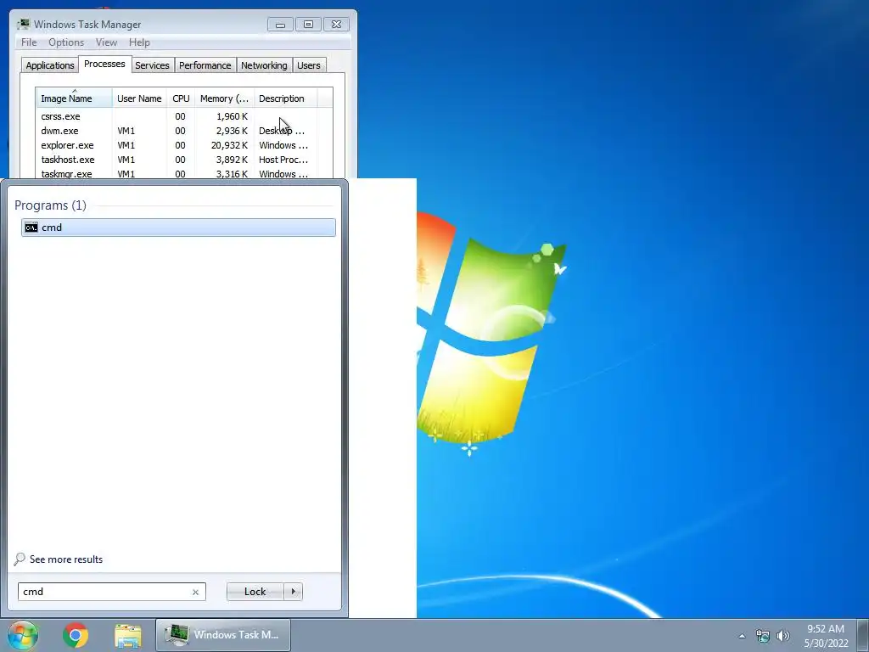Expand the shutdown options arrow beside Lock

click(293, 592)
